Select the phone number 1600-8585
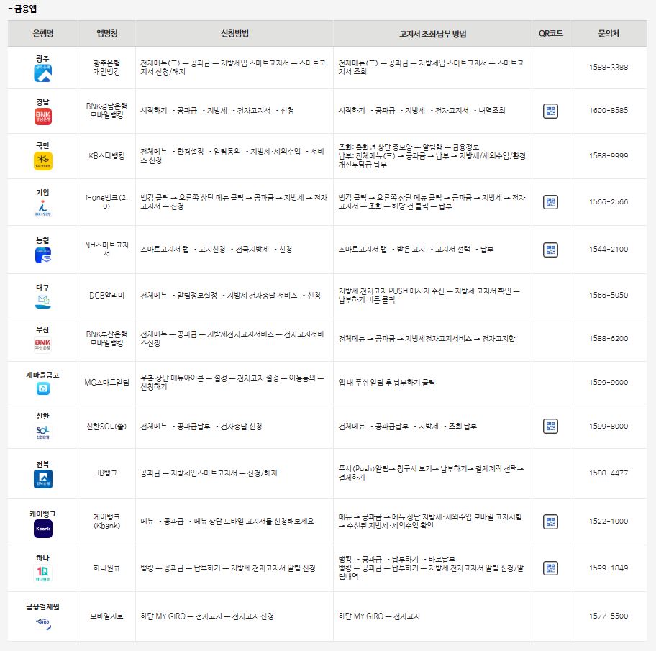The image size is (656, 651). [609, 111]
